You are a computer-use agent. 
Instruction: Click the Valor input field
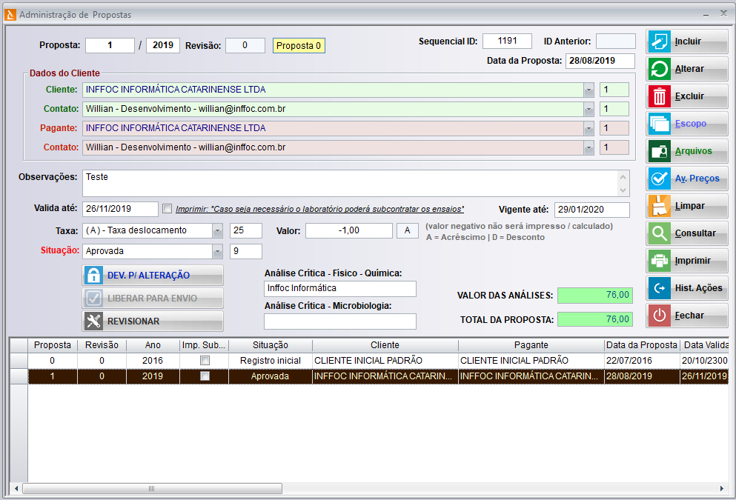point(349,231)
